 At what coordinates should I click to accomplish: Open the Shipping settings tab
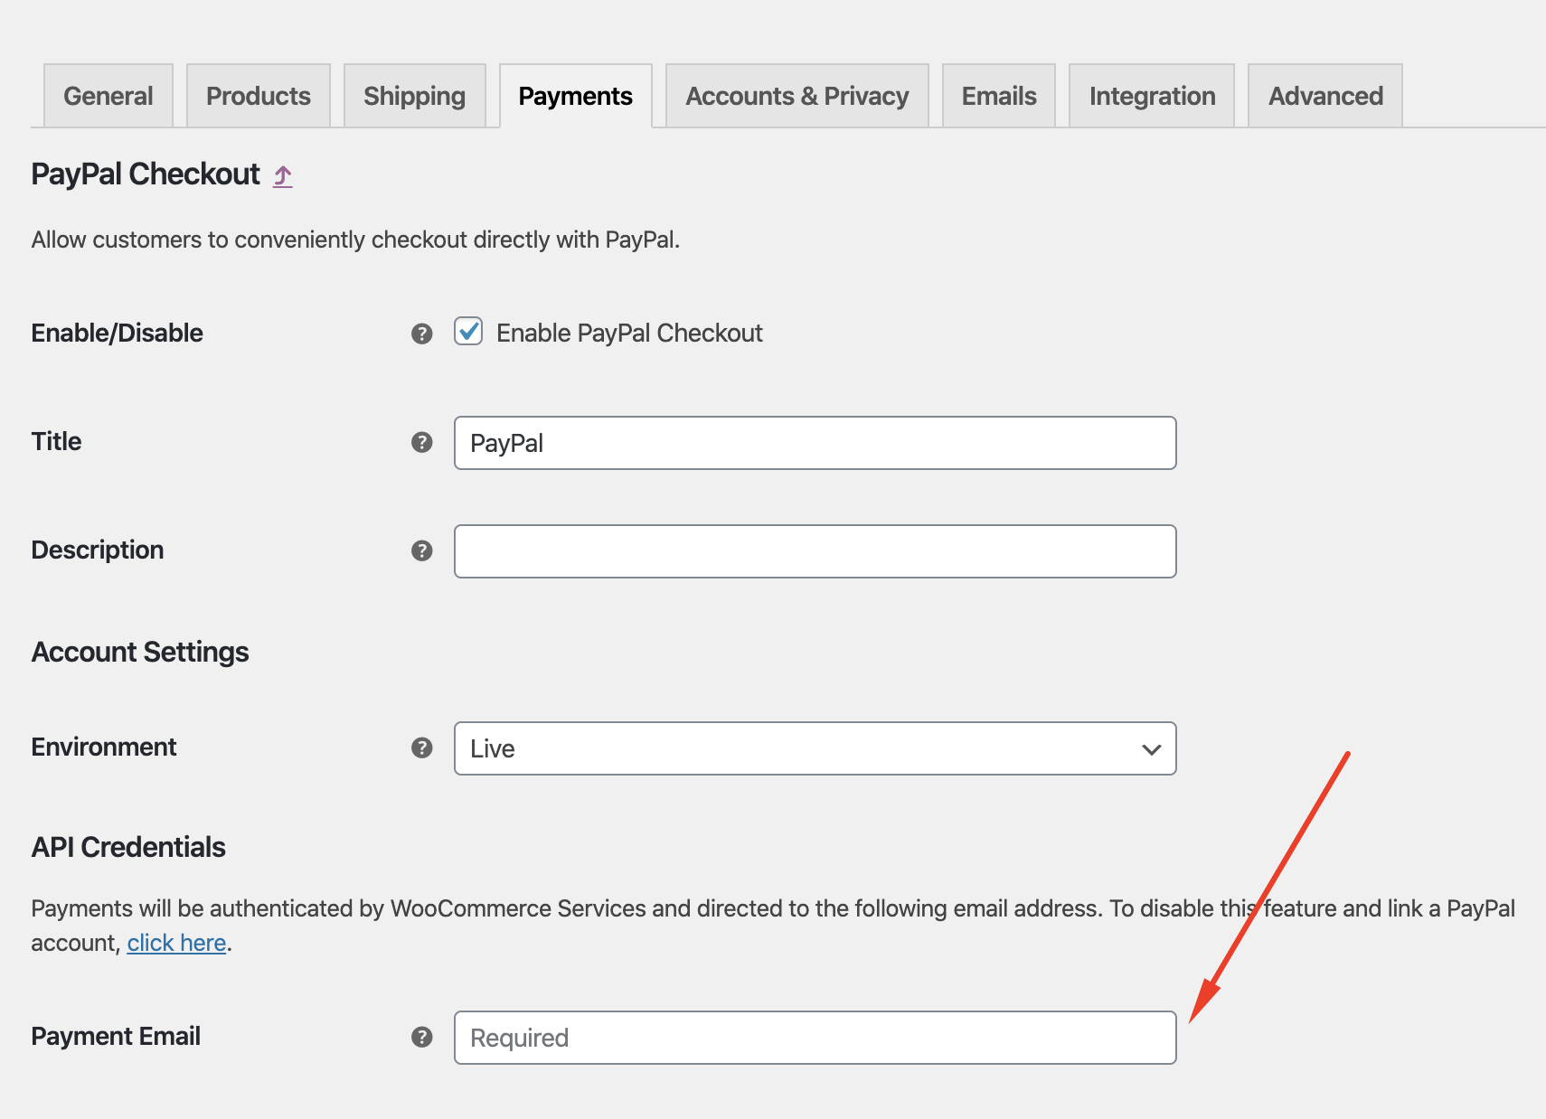click(414, 95)
